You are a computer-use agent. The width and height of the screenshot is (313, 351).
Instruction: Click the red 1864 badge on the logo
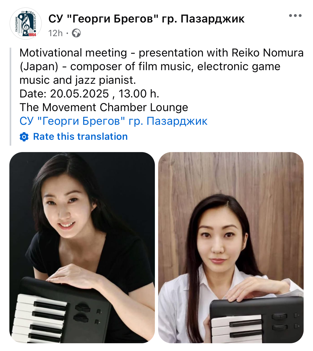click(x=32, y=35)
